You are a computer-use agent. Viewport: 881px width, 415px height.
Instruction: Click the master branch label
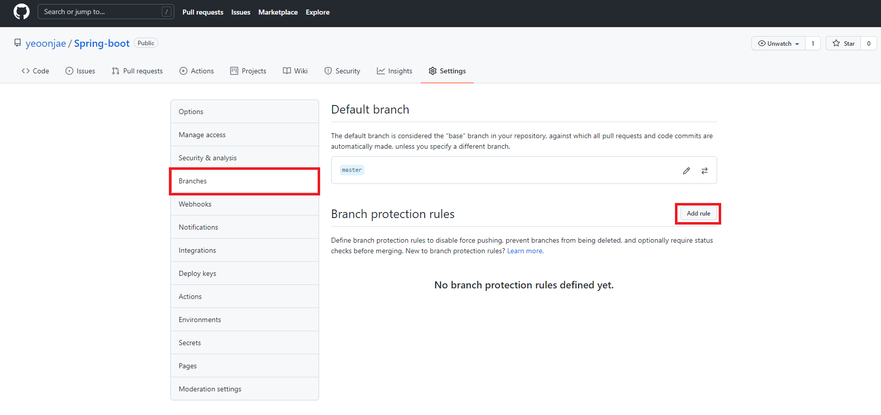tap(352, 170)
